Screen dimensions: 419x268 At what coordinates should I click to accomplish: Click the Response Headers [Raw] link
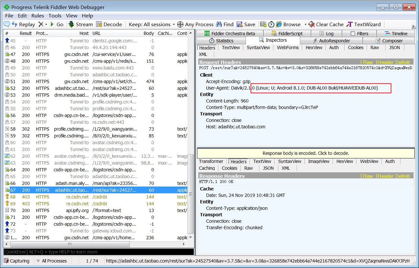point(367,176)
